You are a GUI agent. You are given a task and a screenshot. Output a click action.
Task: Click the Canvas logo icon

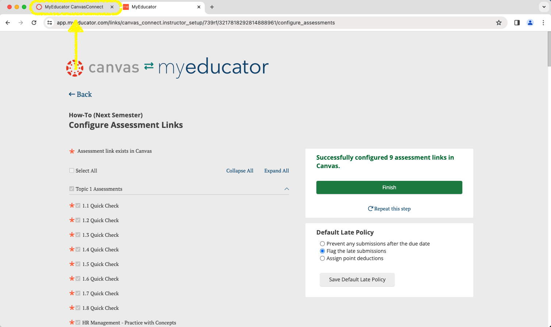pos(75,68)
